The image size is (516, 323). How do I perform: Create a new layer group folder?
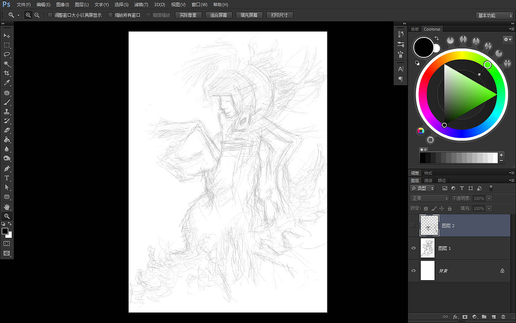(484, 317)
